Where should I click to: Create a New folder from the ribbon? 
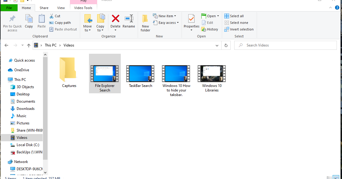(145, 21)
